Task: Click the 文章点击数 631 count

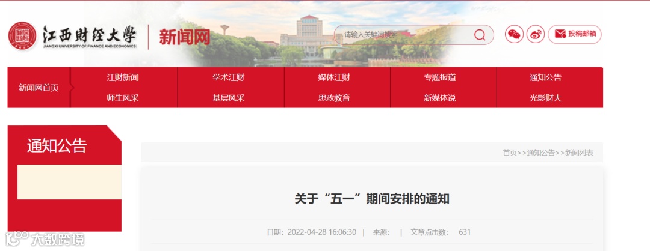Action: 441,232
